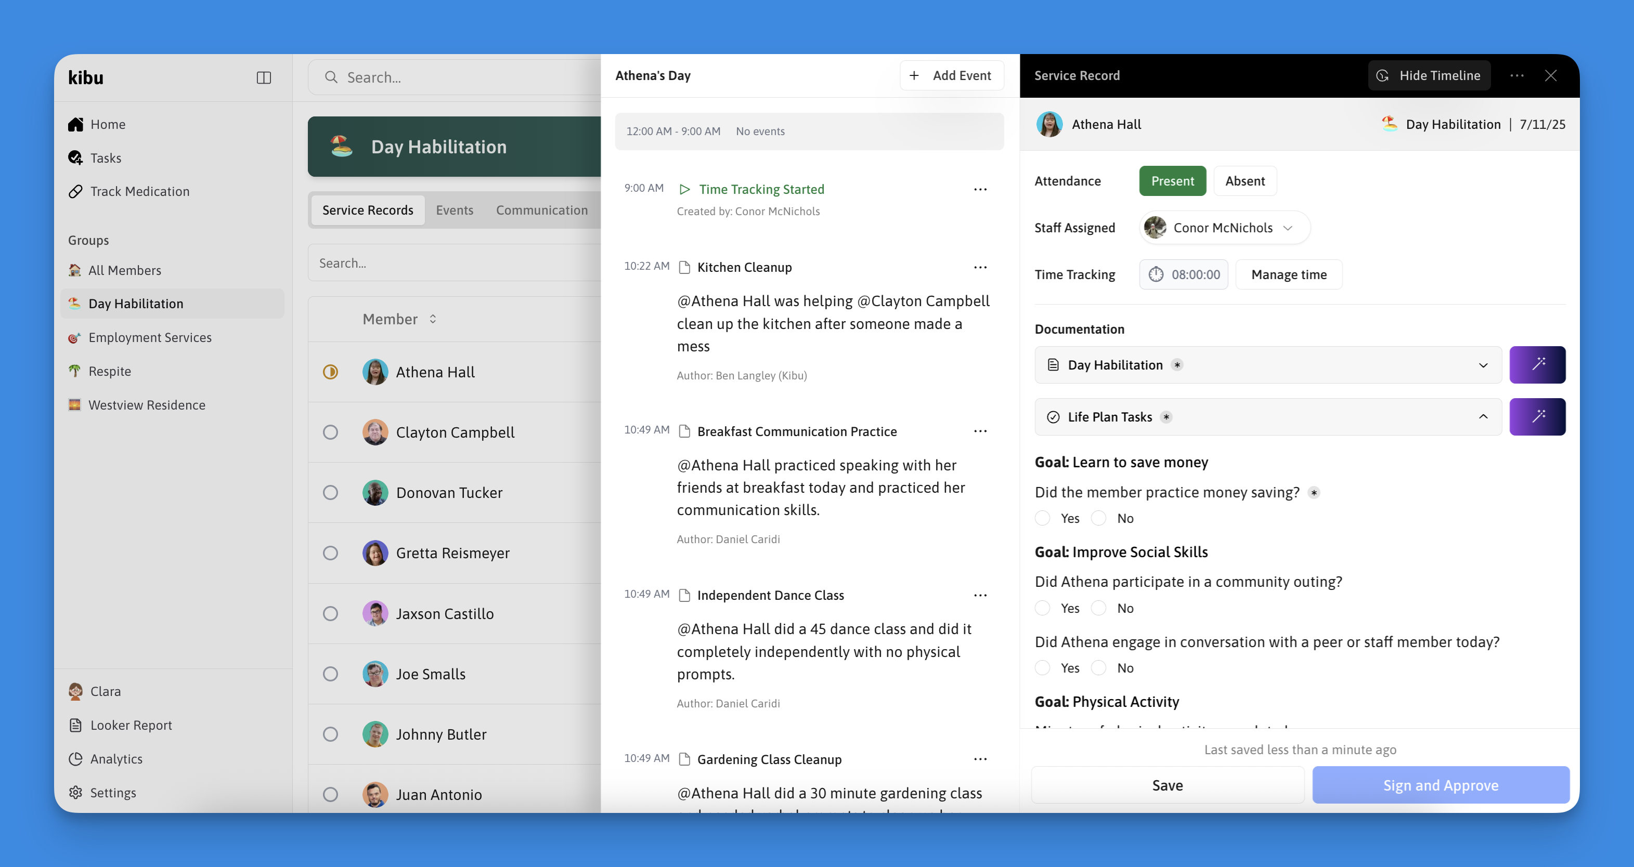Open options for the Independent Dance Class event
This screenshot has height=867, width=1634.
[x=980, y=595]
